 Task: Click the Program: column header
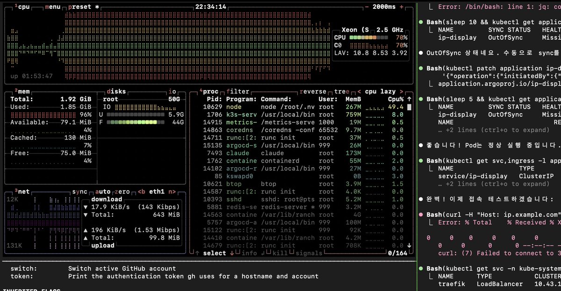241,99
